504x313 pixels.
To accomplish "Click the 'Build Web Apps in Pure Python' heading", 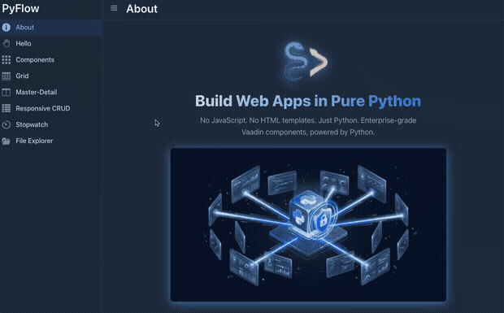I will pos(308,101).
